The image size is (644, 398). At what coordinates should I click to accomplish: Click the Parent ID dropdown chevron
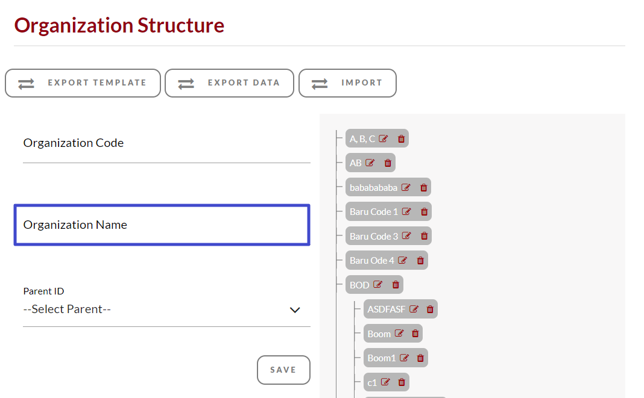click(295, 309)
